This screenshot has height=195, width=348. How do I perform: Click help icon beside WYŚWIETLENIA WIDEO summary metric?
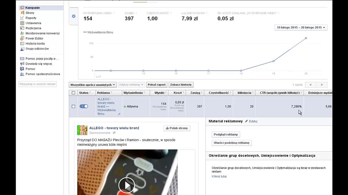[x=114, y=13]
